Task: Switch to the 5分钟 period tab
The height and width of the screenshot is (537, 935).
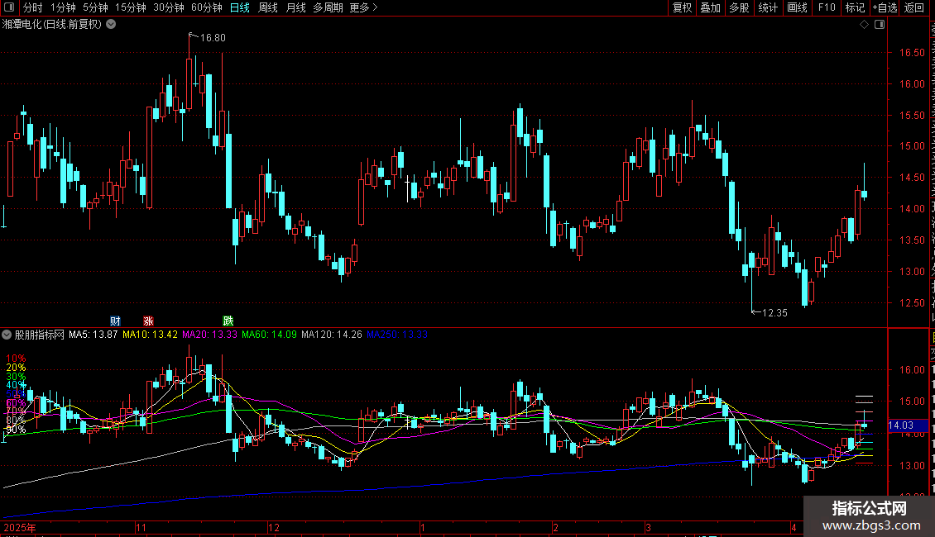Action: pos(95,7)
